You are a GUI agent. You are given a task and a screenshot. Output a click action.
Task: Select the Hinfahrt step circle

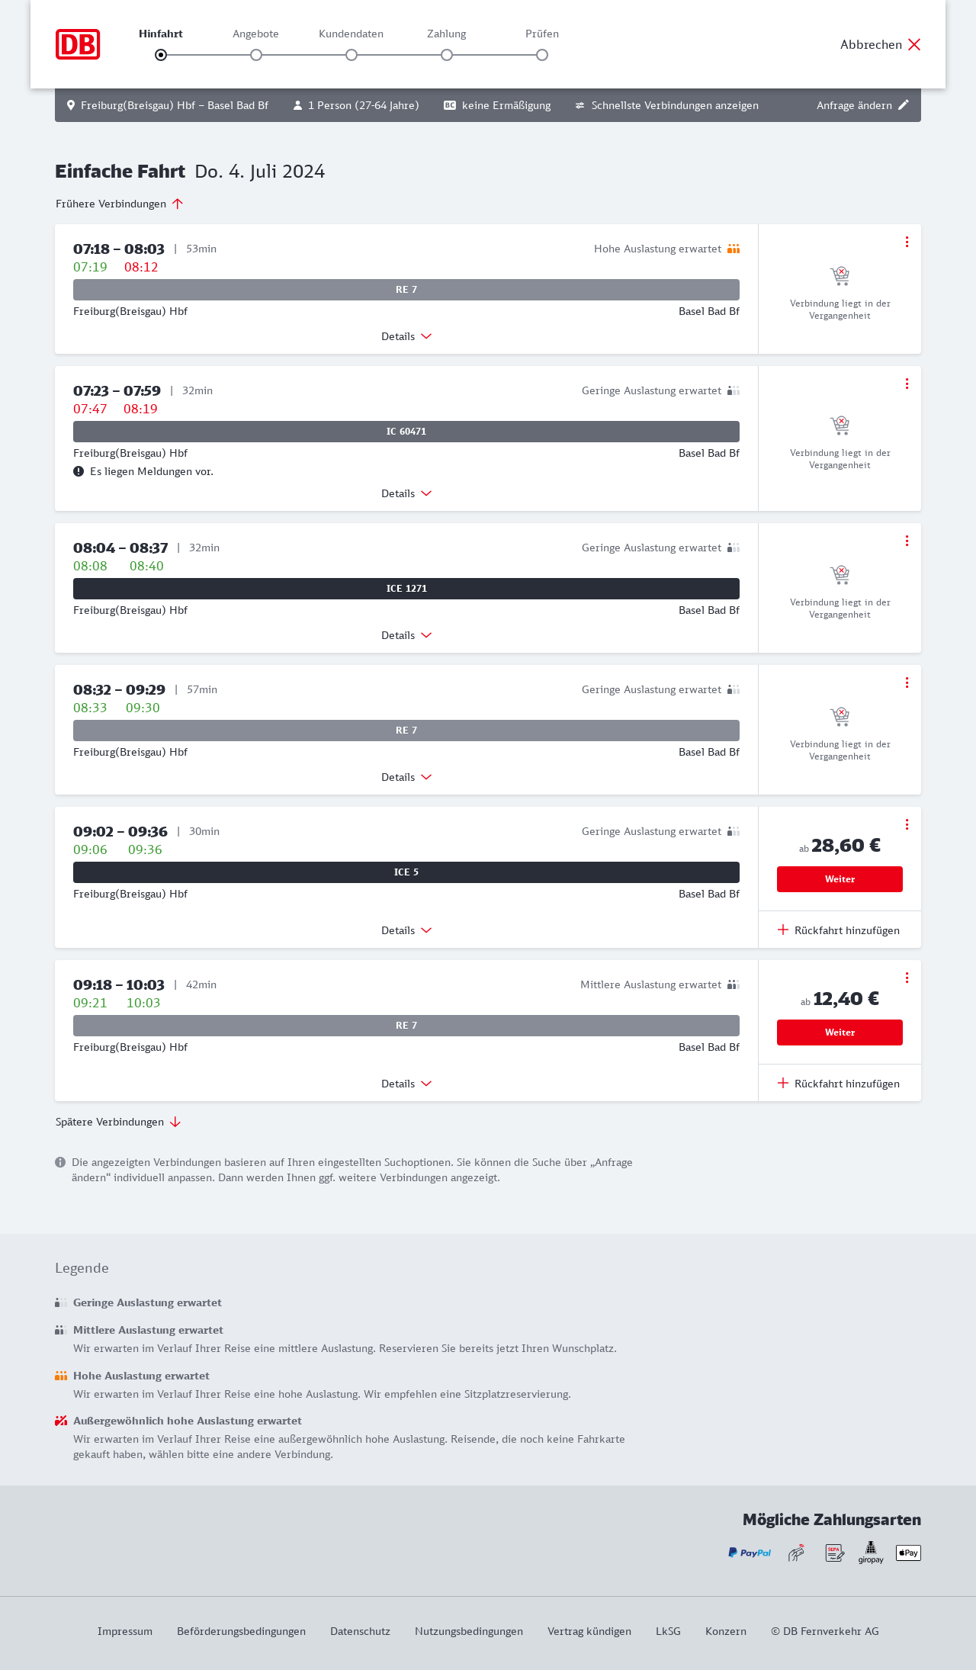161,55
